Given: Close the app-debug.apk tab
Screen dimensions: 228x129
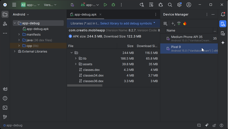Looking at the screenshot, I should (100, 14).
